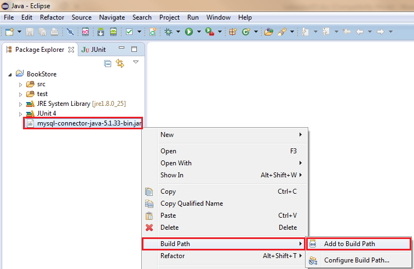Choose Open in the context menu
The width and height of the screenshot is (414, 269).
[225, 151]
